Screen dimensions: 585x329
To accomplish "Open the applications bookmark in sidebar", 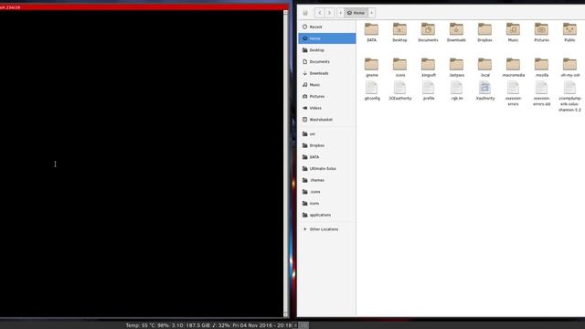I will coord(327,215).
